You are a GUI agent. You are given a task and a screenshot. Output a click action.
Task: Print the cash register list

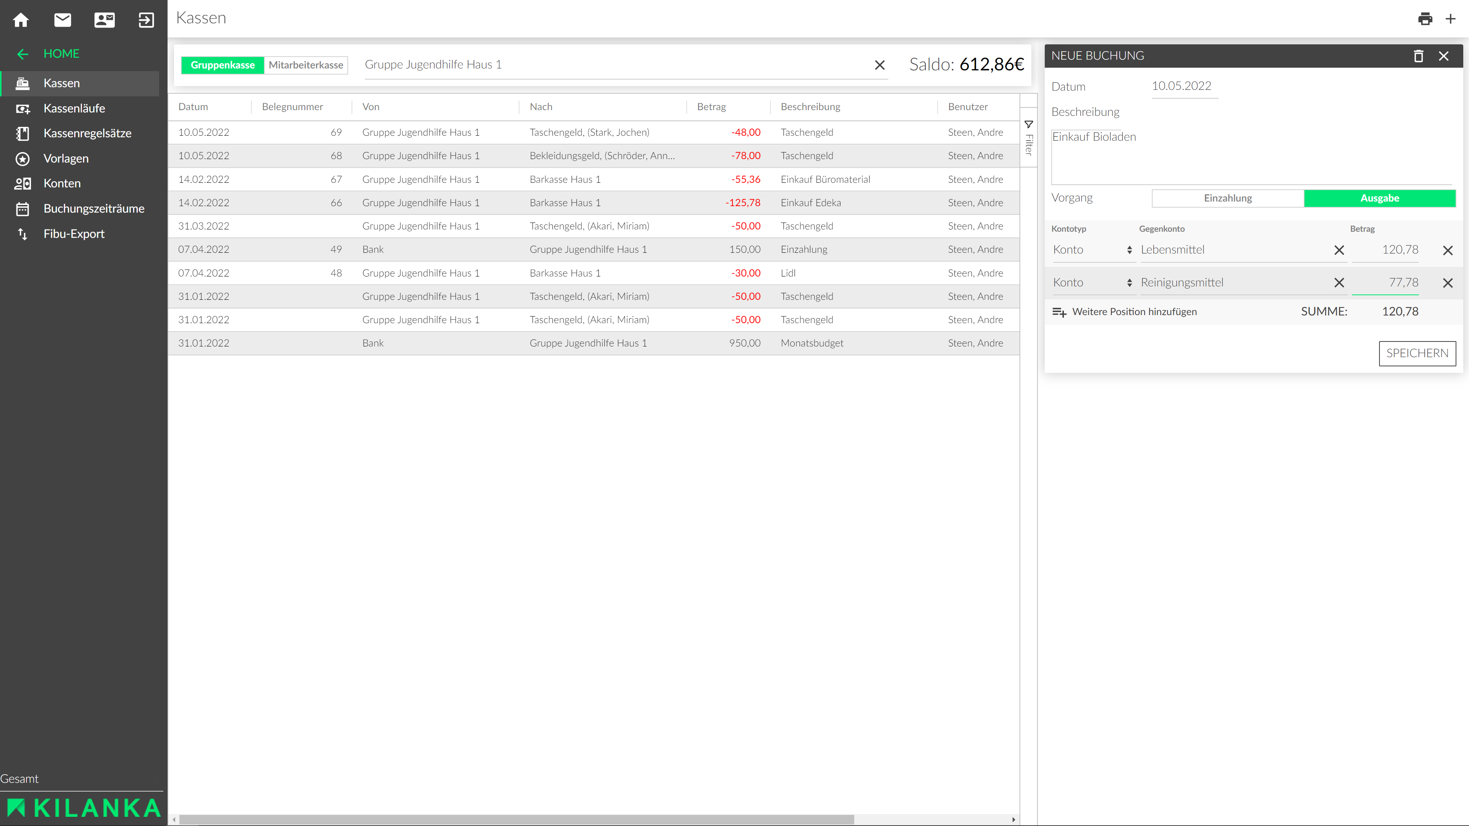pyautogui.click(x=1425, y=19)
